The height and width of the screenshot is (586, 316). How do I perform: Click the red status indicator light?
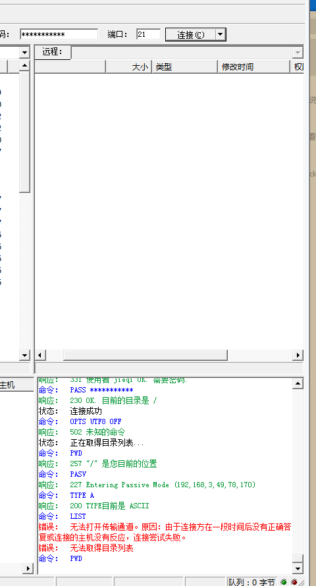click(x=294, y=582)
